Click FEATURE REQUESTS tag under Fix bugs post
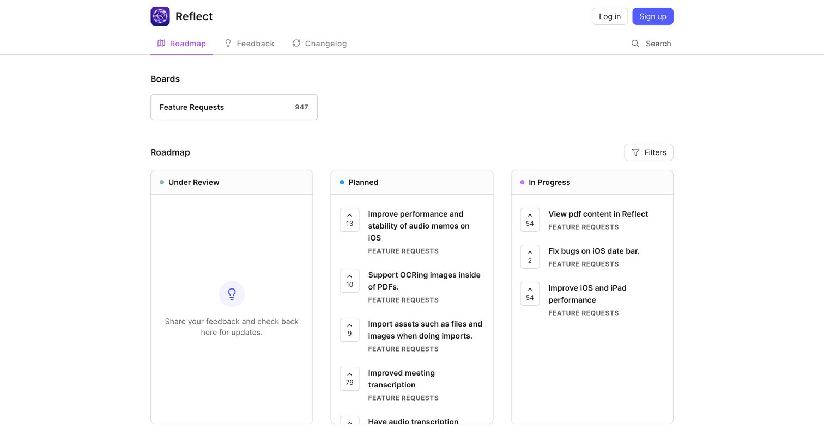Screen dimensions: 824x443 point(584,264)
